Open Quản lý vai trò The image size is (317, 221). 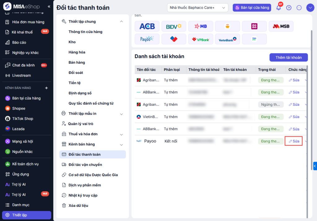(x=80, y=124)
